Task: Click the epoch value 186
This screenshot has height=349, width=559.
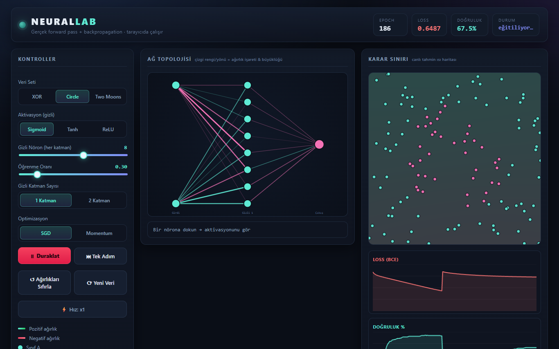Action: coord(385,28)
